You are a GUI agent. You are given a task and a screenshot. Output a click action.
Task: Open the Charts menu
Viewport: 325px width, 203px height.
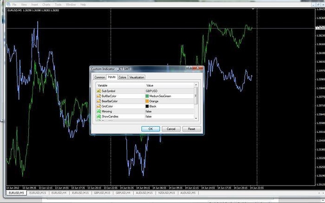46,4
